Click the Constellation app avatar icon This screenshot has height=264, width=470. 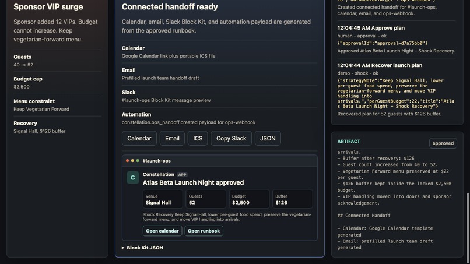pyautogui.click(x=133, y=177)
